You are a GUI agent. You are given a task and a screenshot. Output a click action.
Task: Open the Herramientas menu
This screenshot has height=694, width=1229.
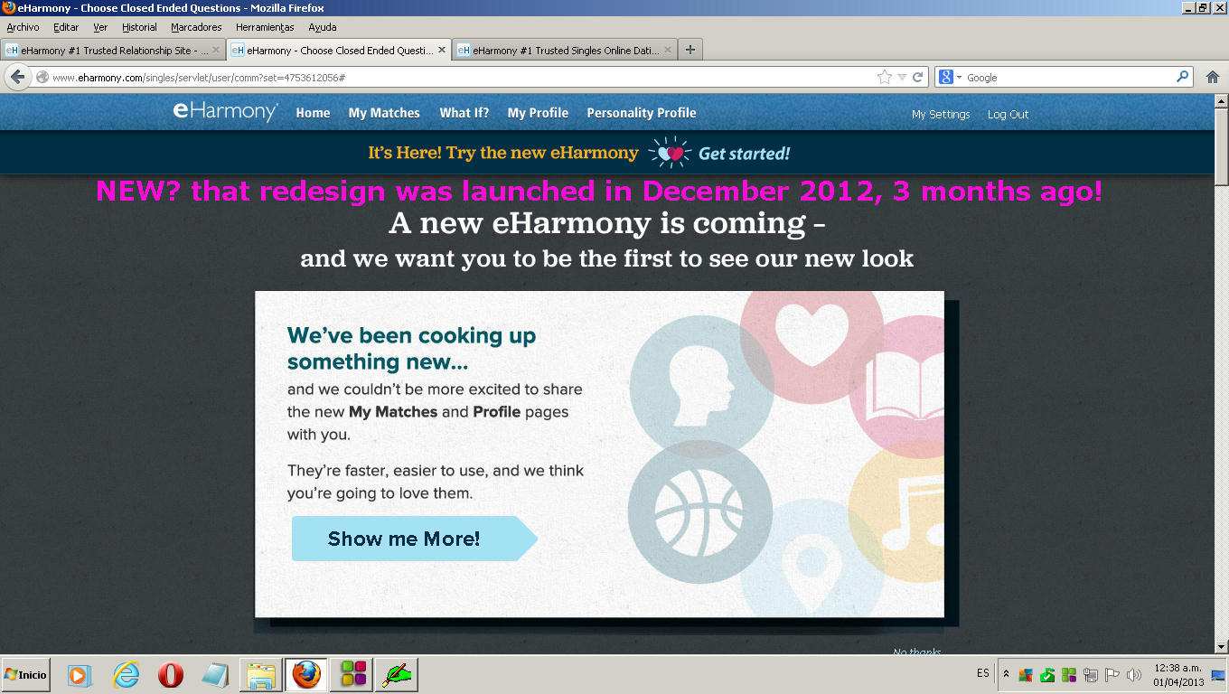265,27
